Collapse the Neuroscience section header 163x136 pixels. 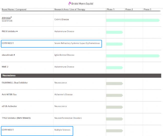81,76
